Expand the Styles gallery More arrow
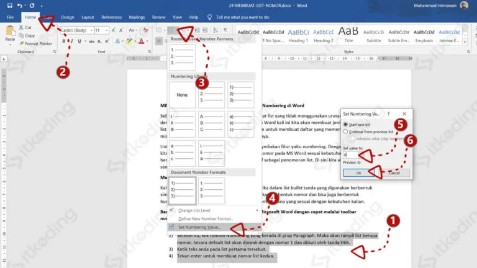The width and height of the screenshot is (477, 268). click(x=465, y=42)
